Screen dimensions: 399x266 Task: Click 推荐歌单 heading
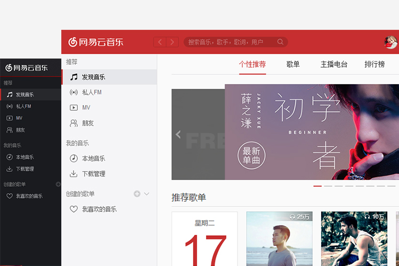click(x=189, y=197)
